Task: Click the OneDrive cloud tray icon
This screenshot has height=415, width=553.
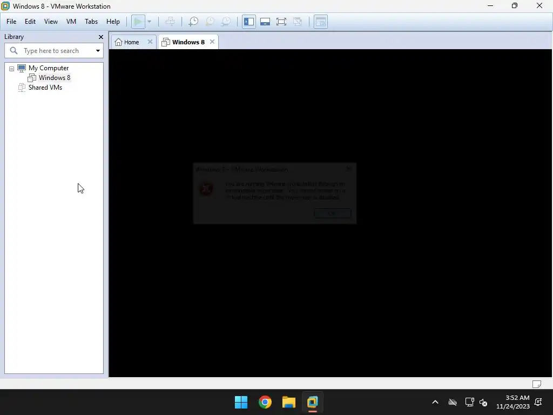Action: pyautogui.click(x=453, y=402)
